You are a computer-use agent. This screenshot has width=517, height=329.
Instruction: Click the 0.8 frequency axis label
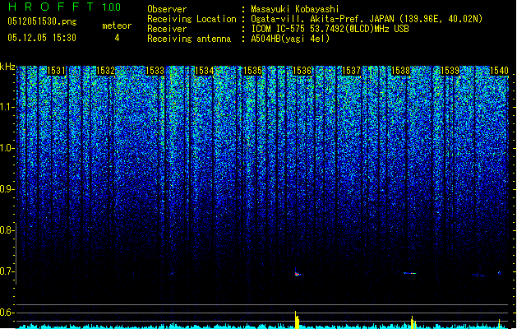pyautogui.click(x=7, y=230)
